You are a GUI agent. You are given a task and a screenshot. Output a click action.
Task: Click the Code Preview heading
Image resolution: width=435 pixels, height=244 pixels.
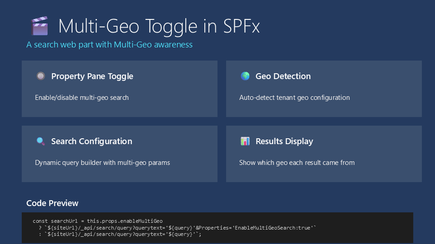[52, 203]
